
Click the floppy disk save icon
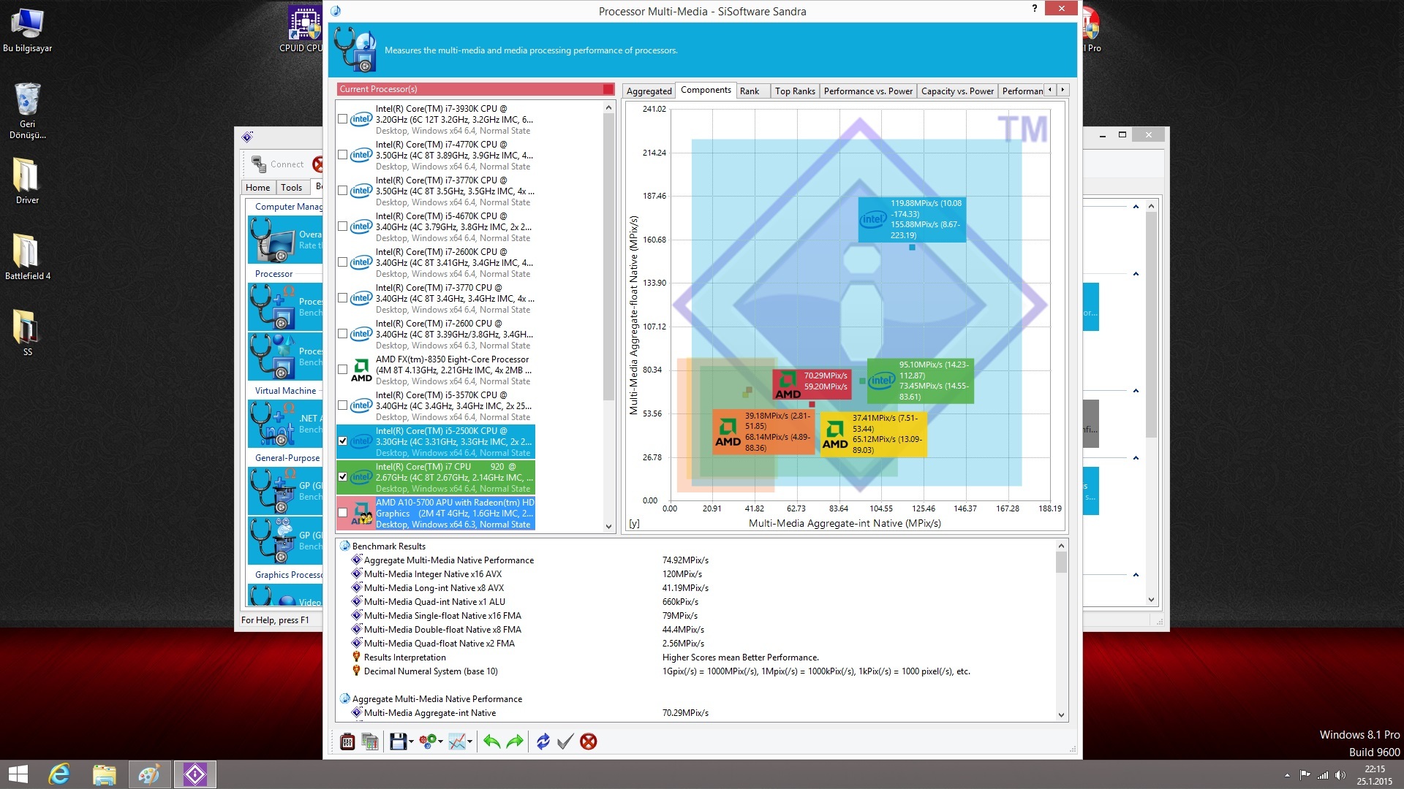(x=398, y=742)
